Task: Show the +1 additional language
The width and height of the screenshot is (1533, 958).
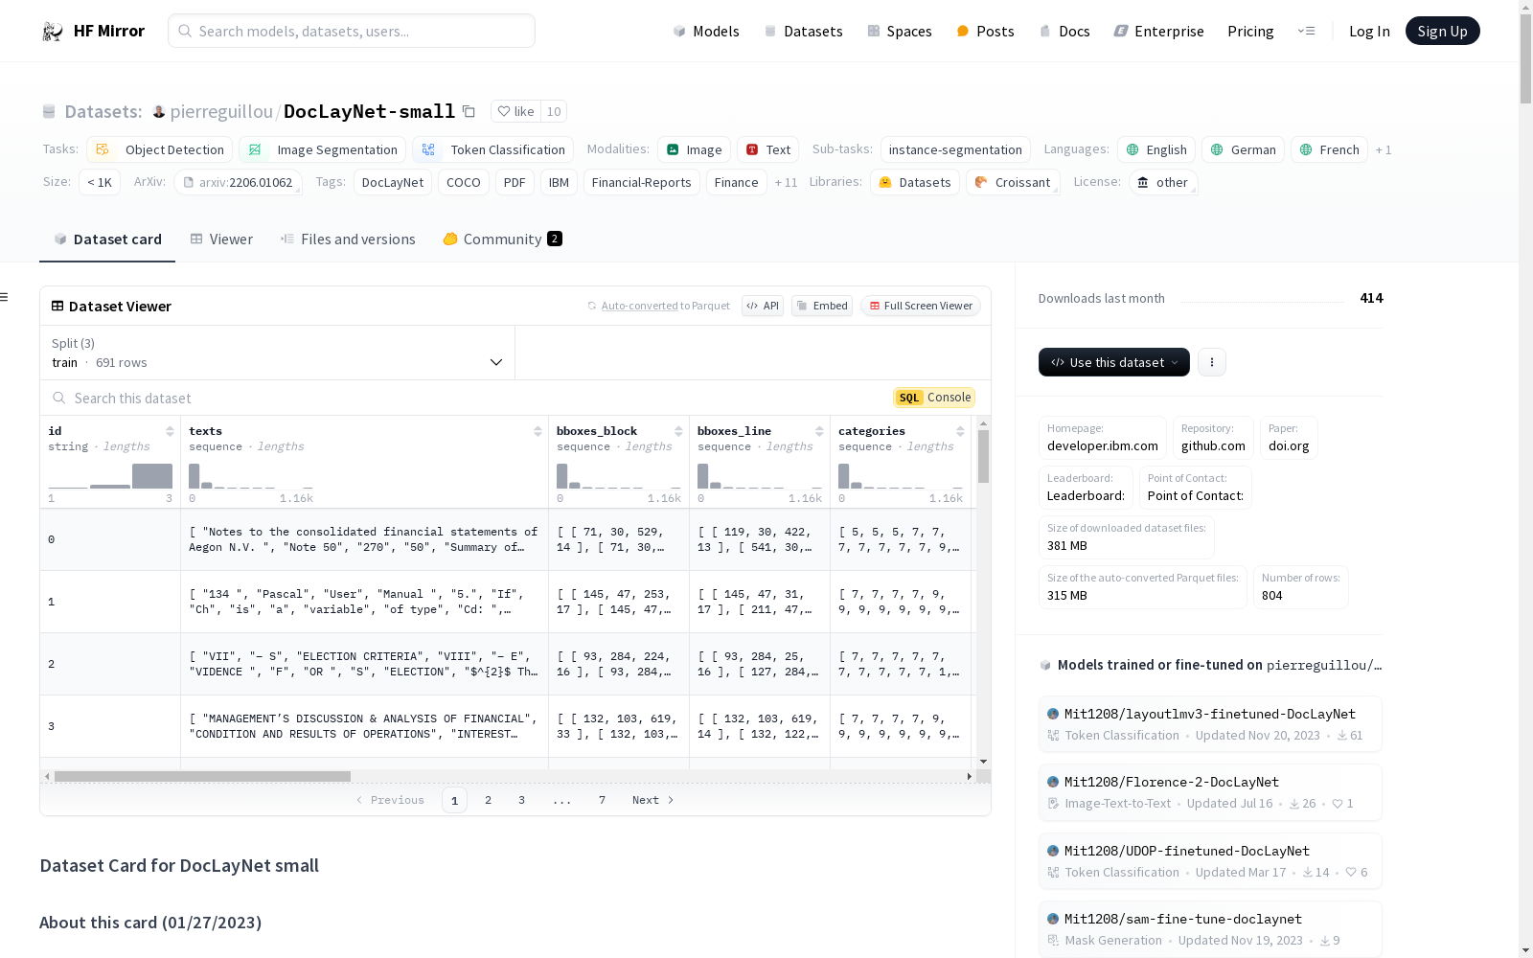Action: point(1384,149)
